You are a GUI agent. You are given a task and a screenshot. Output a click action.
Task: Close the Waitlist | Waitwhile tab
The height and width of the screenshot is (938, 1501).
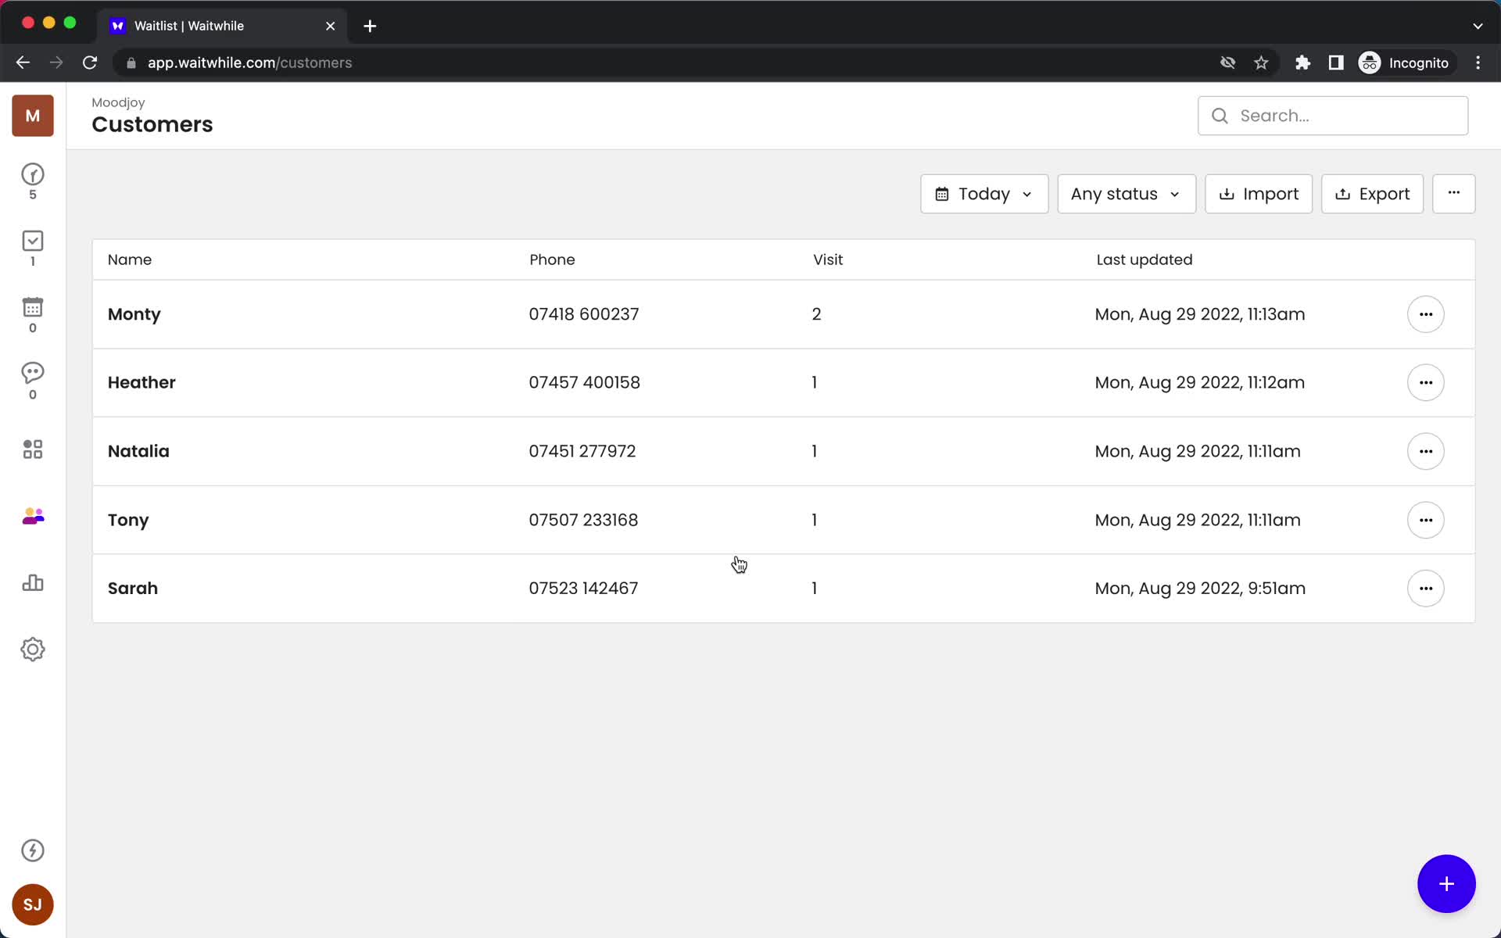click(x=330, y=26)
